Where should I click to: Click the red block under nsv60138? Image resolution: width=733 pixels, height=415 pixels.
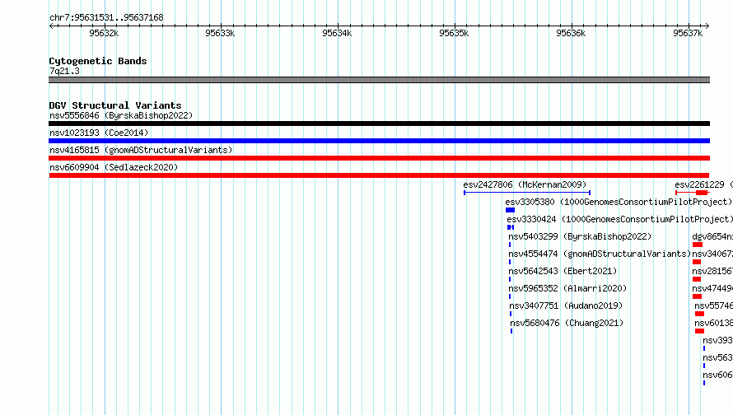click(699, 331)
